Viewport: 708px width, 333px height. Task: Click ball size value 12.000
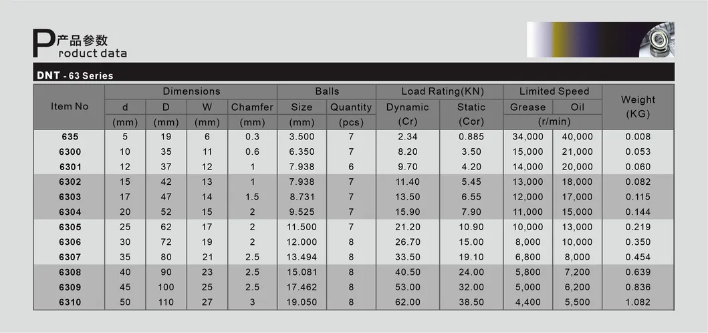[x=302, y=242]
